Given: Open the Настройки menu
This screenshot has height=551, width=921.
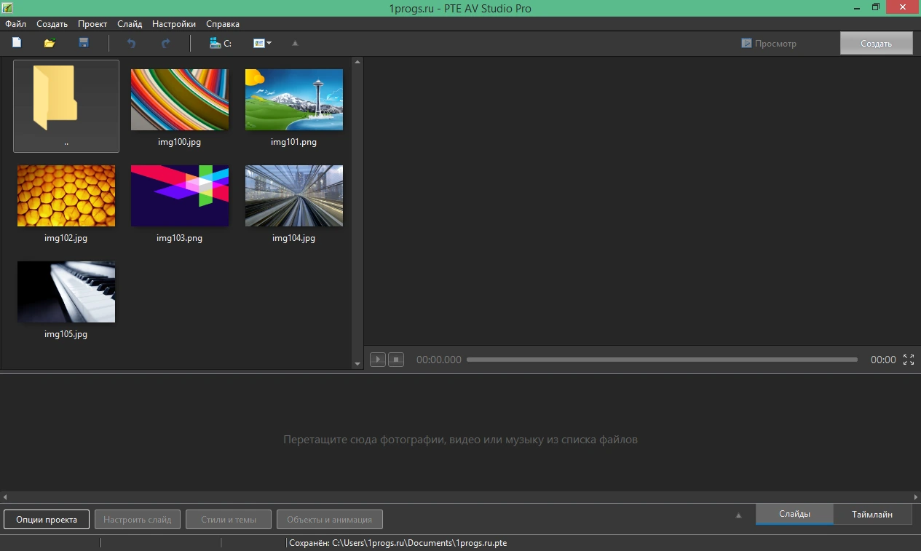Looking at the screenshot, I should point(174,24).
